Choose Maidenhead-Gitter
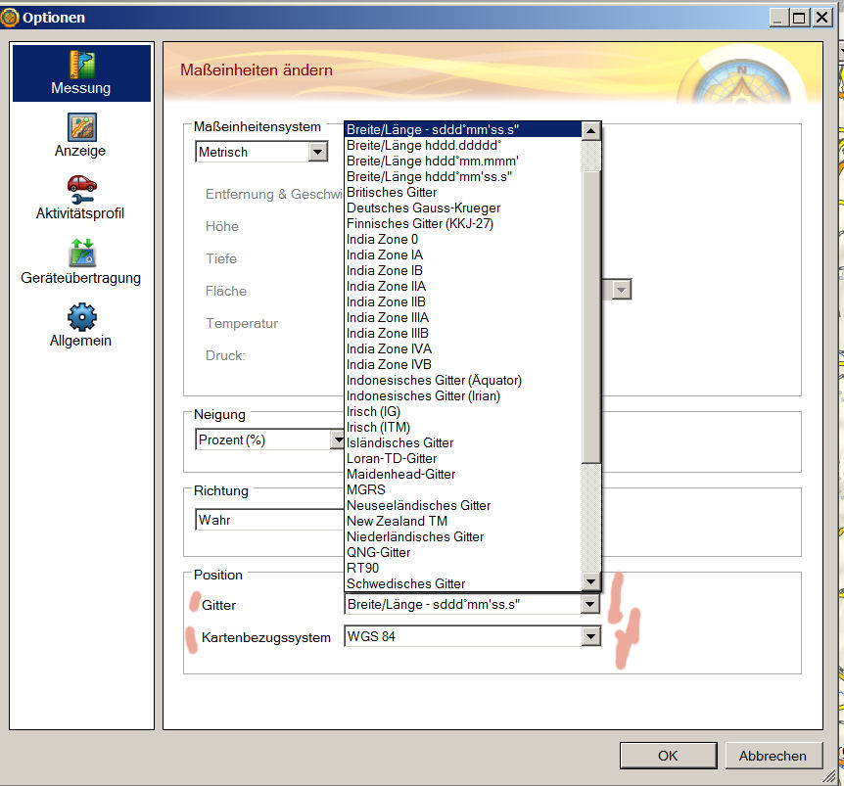The width and height of the screenshot is (844, 786). point(463,474)
